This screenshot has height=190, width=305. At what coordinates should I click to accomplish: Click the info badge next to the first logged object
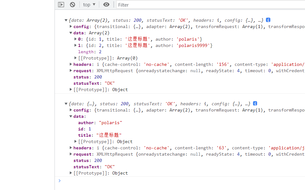click(268, 20)
